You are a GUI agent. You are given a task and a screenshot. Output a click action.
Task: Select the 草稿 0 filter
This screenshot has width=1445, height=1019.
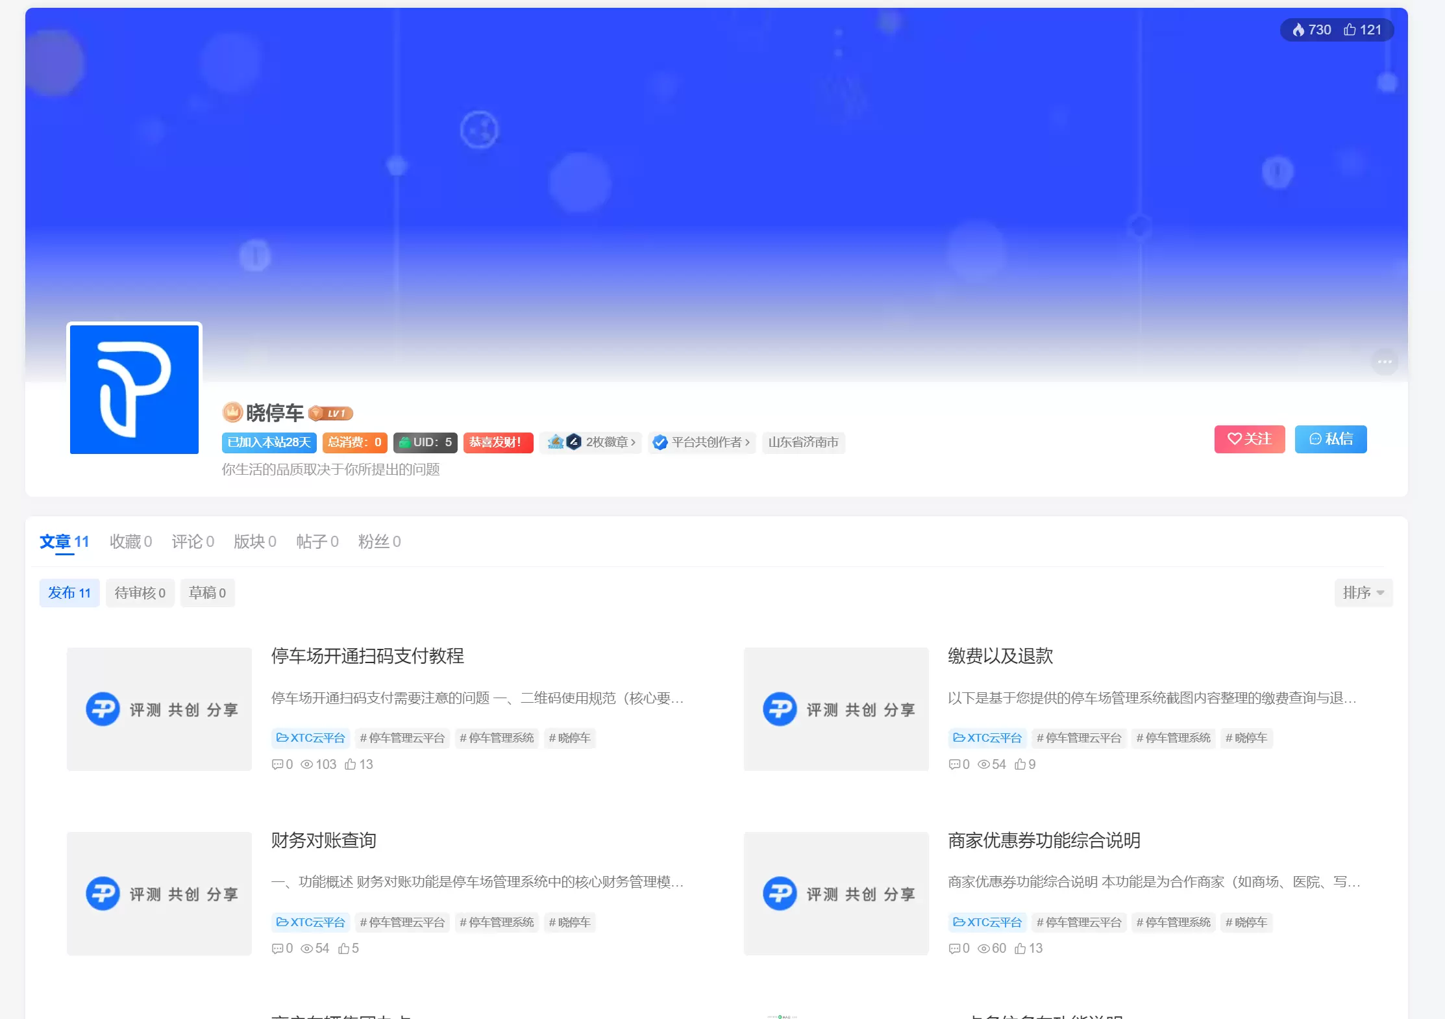pos(208,593)
